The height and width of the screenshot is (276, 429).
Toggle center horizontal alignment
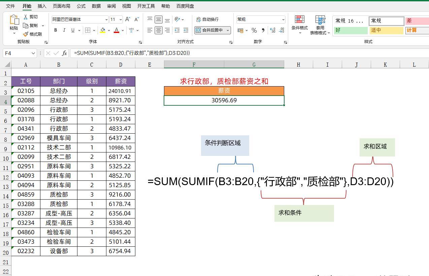tap(159, 30)
